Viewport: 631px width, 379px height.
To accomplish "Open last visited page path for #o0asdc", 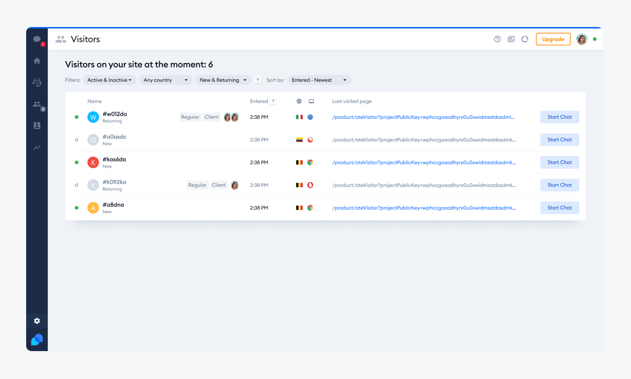I will click(424, 140).
